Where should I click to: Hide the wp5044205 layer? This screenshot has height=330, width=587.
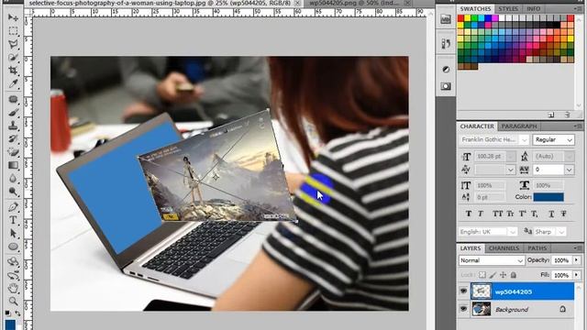463,291
